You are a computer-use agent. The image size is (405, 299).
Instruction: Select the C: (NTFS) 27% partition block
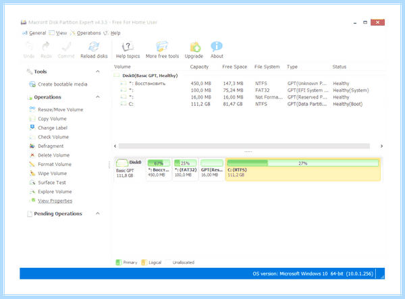[x=302, y=169]
